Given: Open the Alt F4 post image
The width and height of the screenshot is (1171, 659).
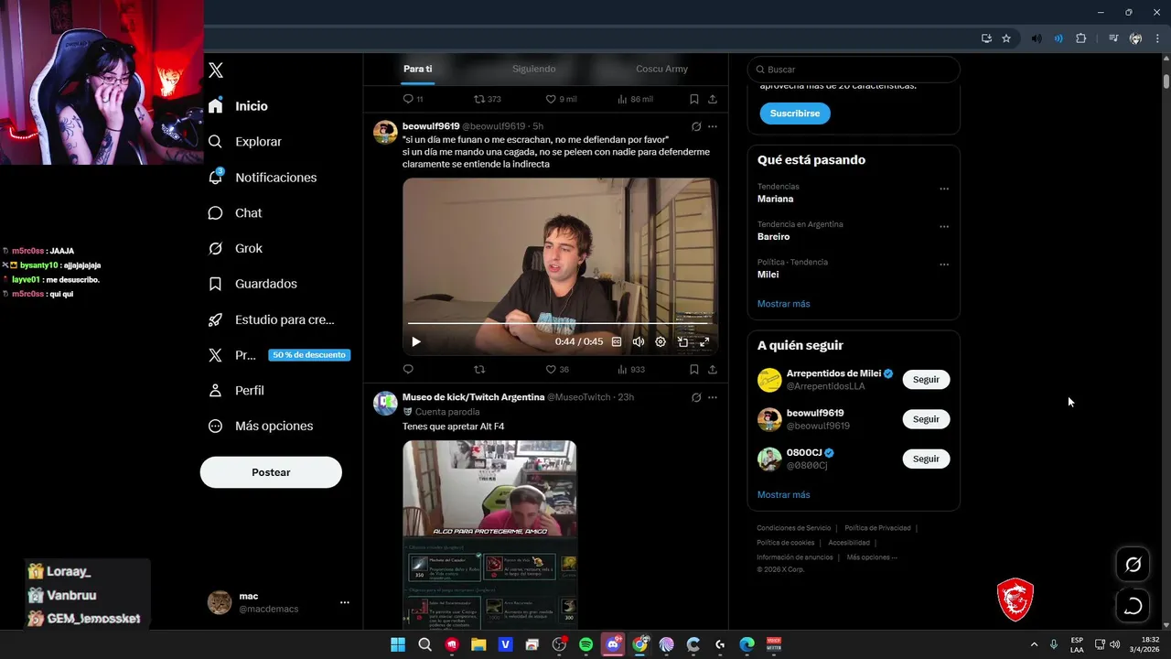Looking at the screenshot, I should [x=489, y=535].
